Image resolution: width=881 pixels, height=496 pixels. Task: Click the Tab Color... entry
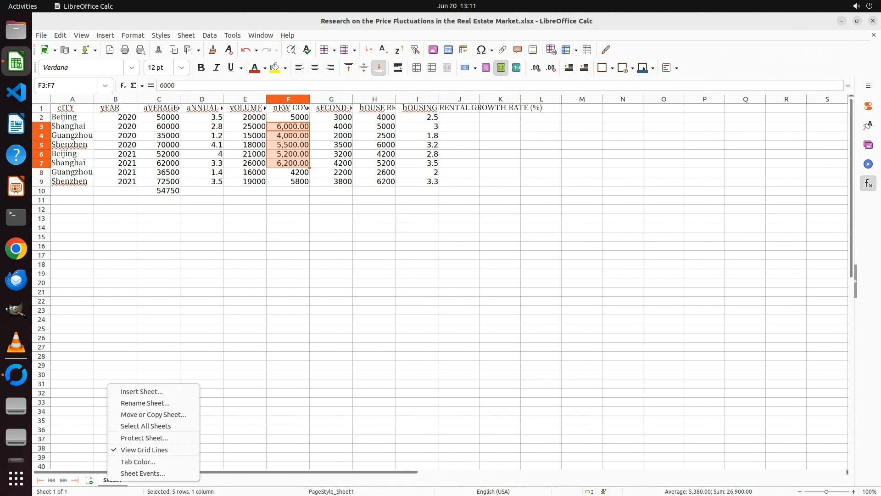coord(138,462)
